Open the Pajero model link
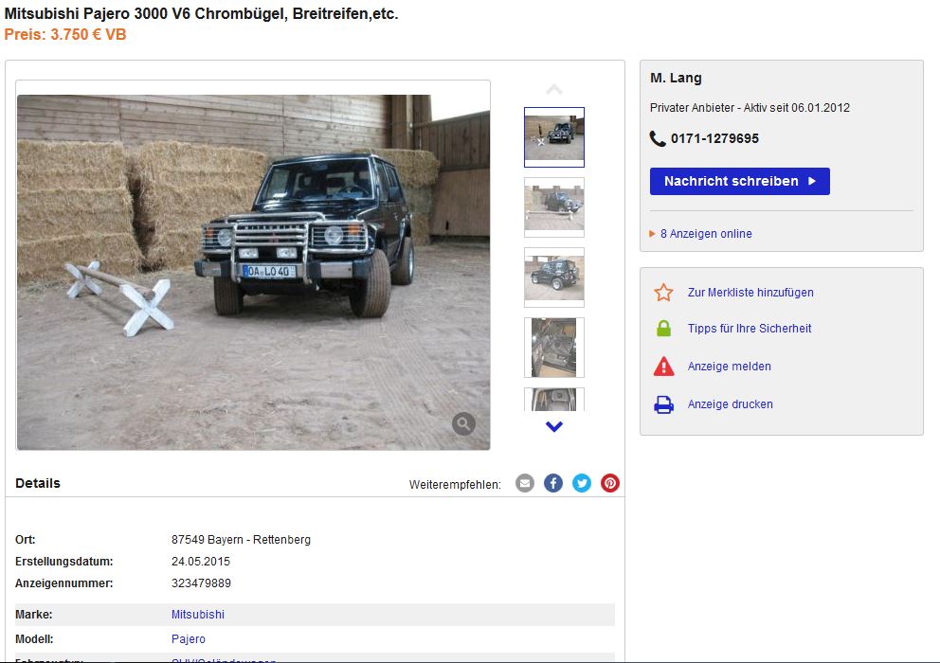The image size is (940, 663). click(x=189, y=639)
